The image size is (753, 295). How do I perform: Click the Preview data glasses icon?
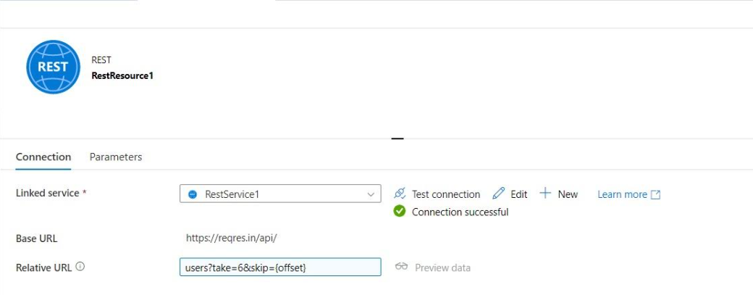(401, 266)
